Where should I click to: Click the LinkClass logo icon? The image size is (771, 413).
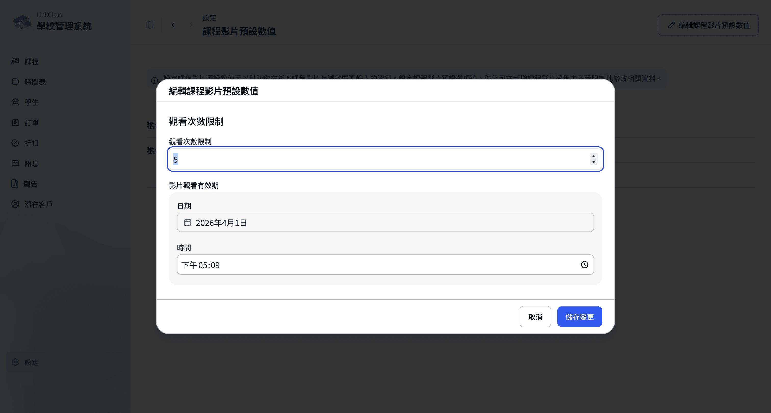pos(22,22)
